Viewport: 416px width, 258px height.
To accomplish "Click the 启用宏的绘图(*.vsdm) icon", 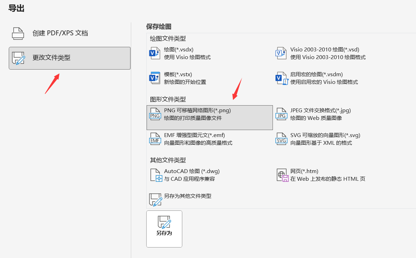I will pyautogui.click(x=282, y=78).
